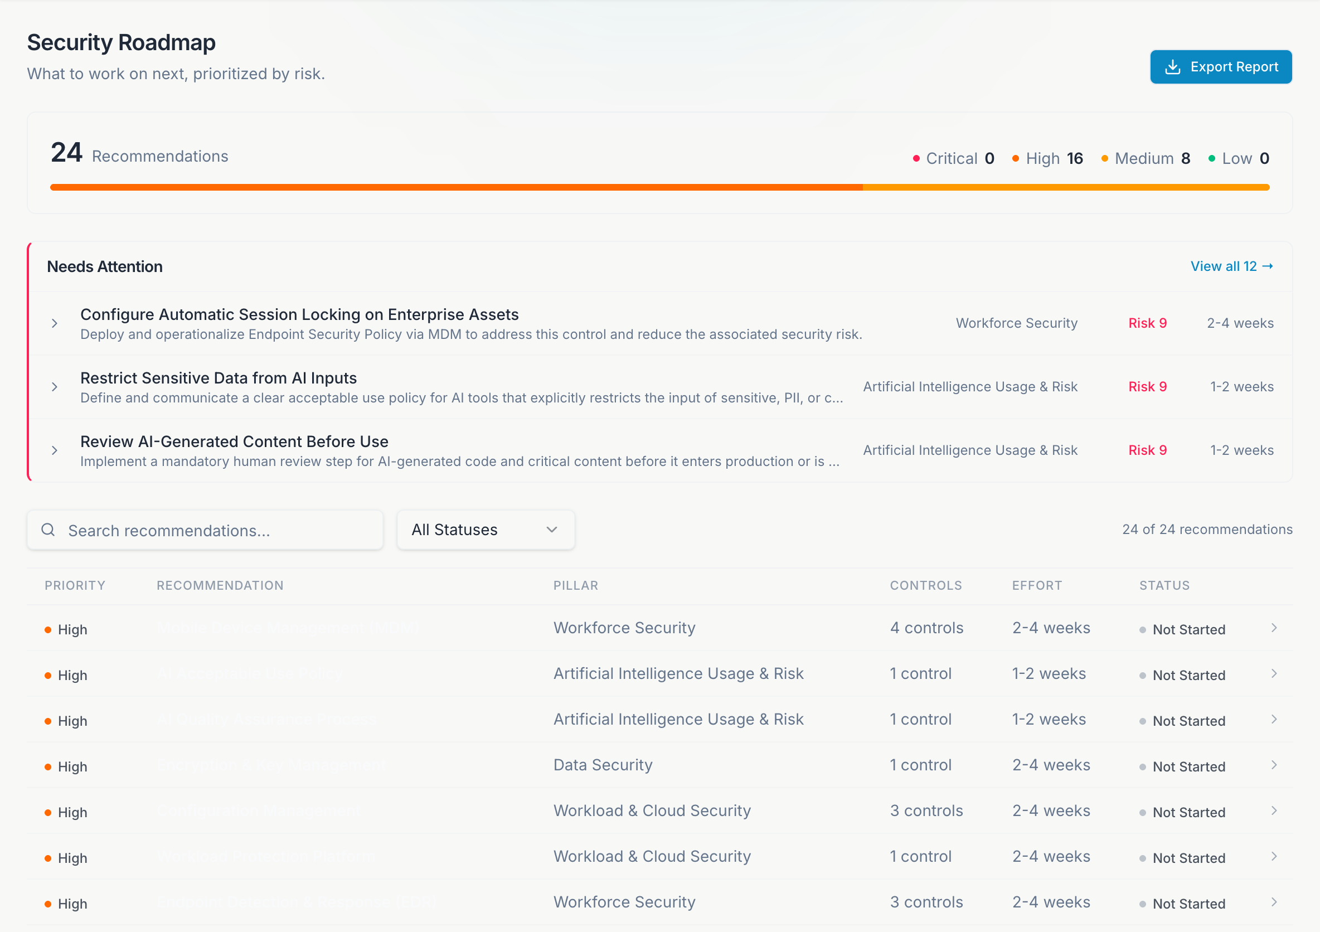Open row chevron for the Data Security row
This screenshot has width=1320, height=932.
pyautogui.click(x=1274, y=765)
